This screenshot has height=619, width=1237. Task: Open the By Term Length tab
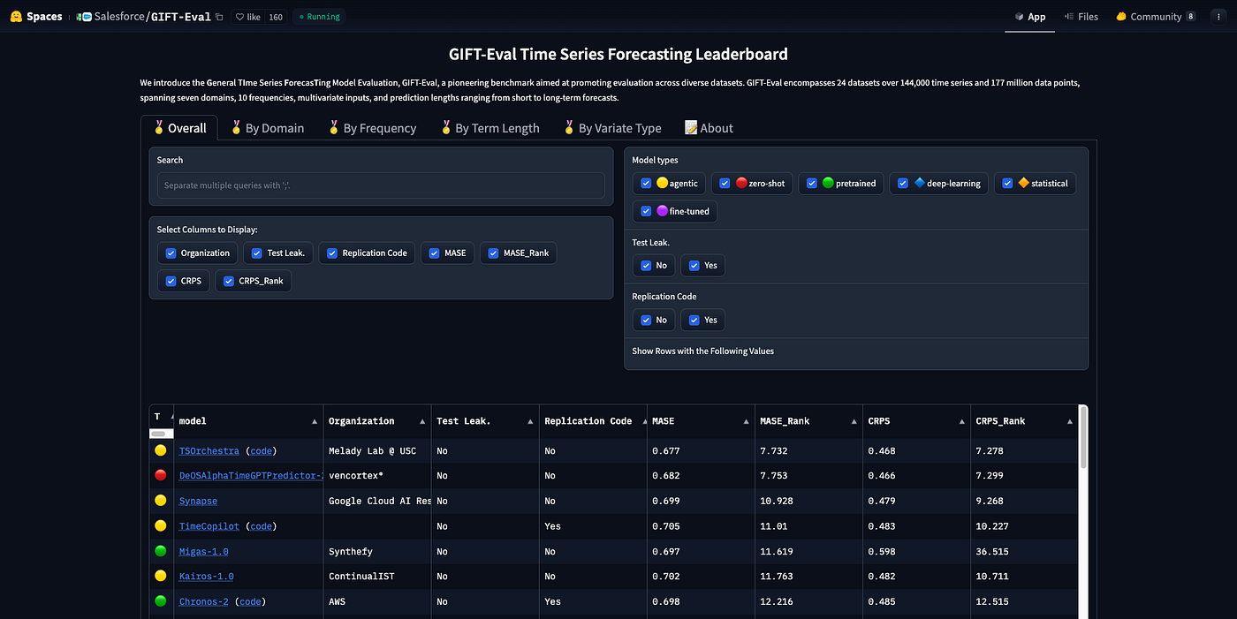tap(490, 128)
